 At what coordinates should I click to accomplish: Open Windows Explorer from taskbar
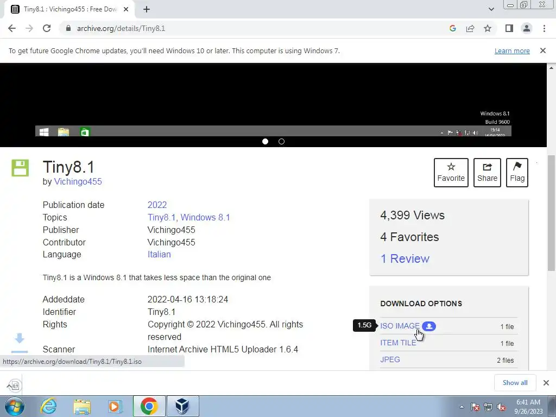coord(82,406)
